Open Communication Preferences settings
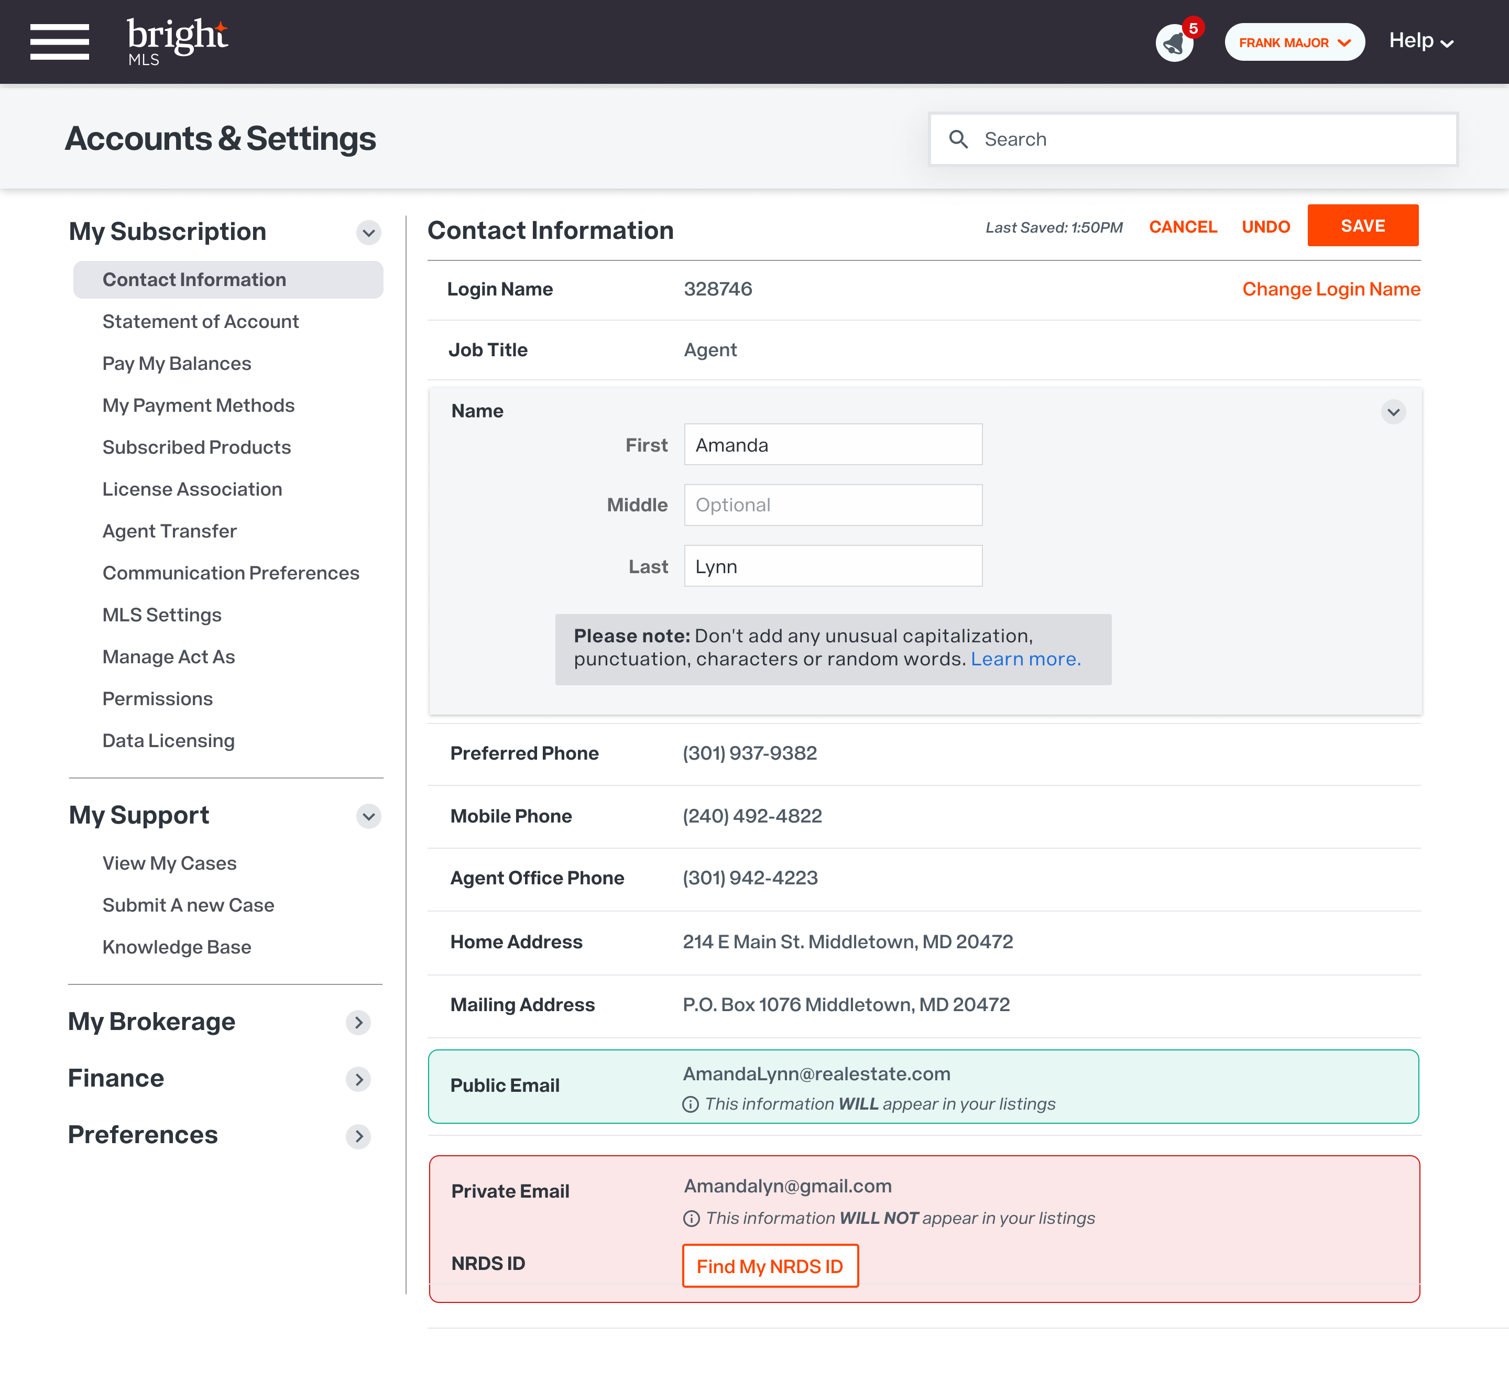The height and width of the screenshot is (1381, 1509). tap(230, 573)
